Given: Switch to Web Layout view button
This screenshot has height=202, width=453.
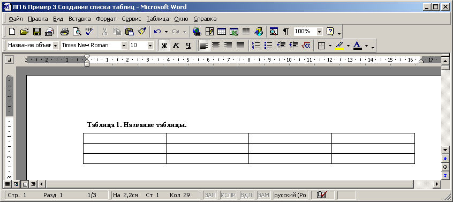Looking at the screenshot, I should click(16, 184).
